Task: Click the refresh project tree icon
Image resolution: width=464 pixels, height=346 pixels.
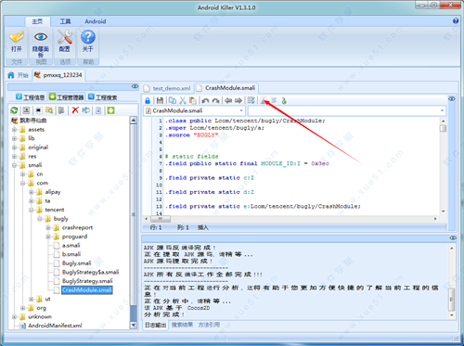Action: (14, 110)
